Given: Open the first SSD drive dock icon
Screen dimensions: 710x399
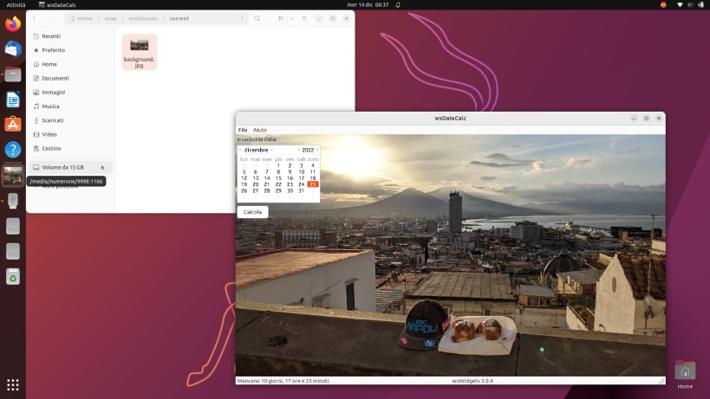Looking at the screenshot, I should 13,227.
